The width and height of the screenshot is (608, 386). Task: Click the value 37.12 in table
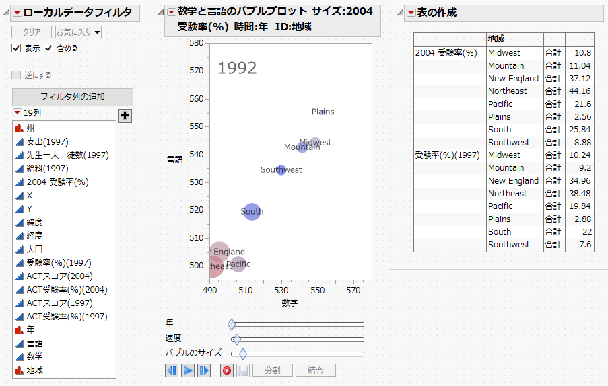click(x=580, y=79)
